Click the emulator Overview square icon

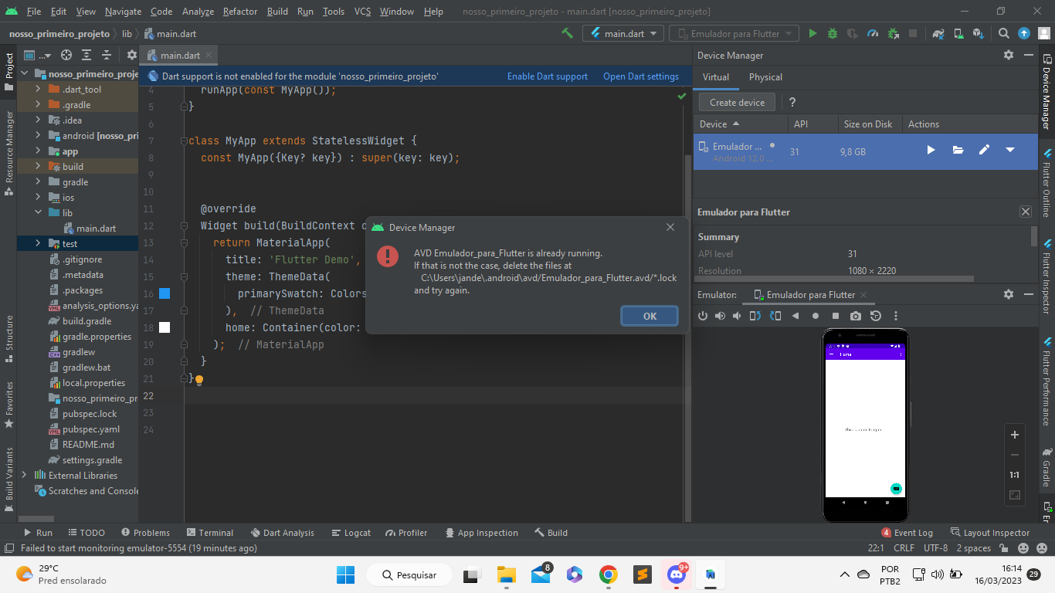(x=836, y=316)
